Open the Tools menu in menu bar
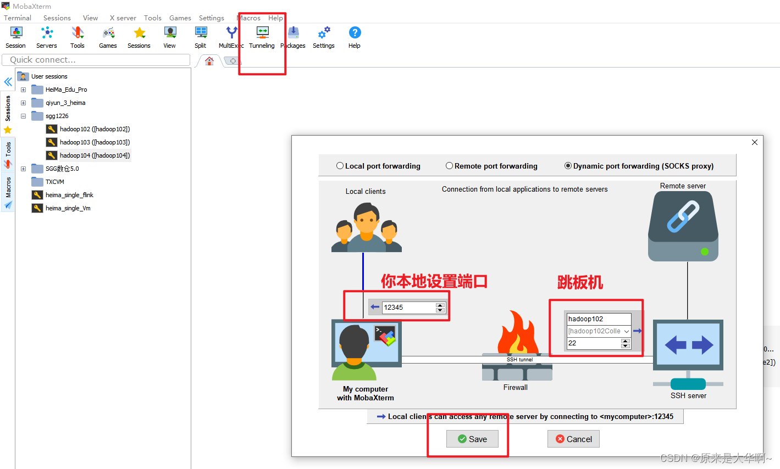 [x=153, y=18]
